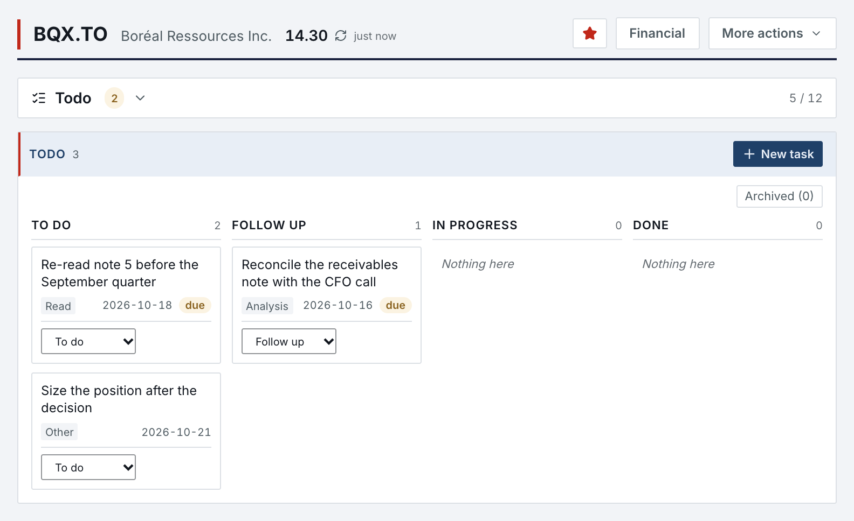Open Follow up status dropdown on receivables task
Screen dimensions: 854x521
[289, 341]
